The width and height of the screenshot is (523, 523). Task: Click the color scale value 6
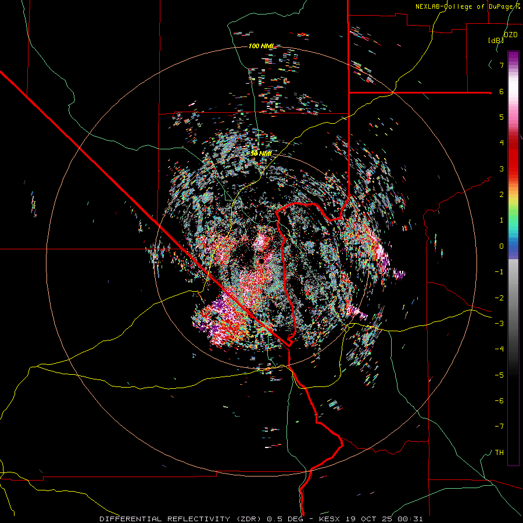(501, 91)
